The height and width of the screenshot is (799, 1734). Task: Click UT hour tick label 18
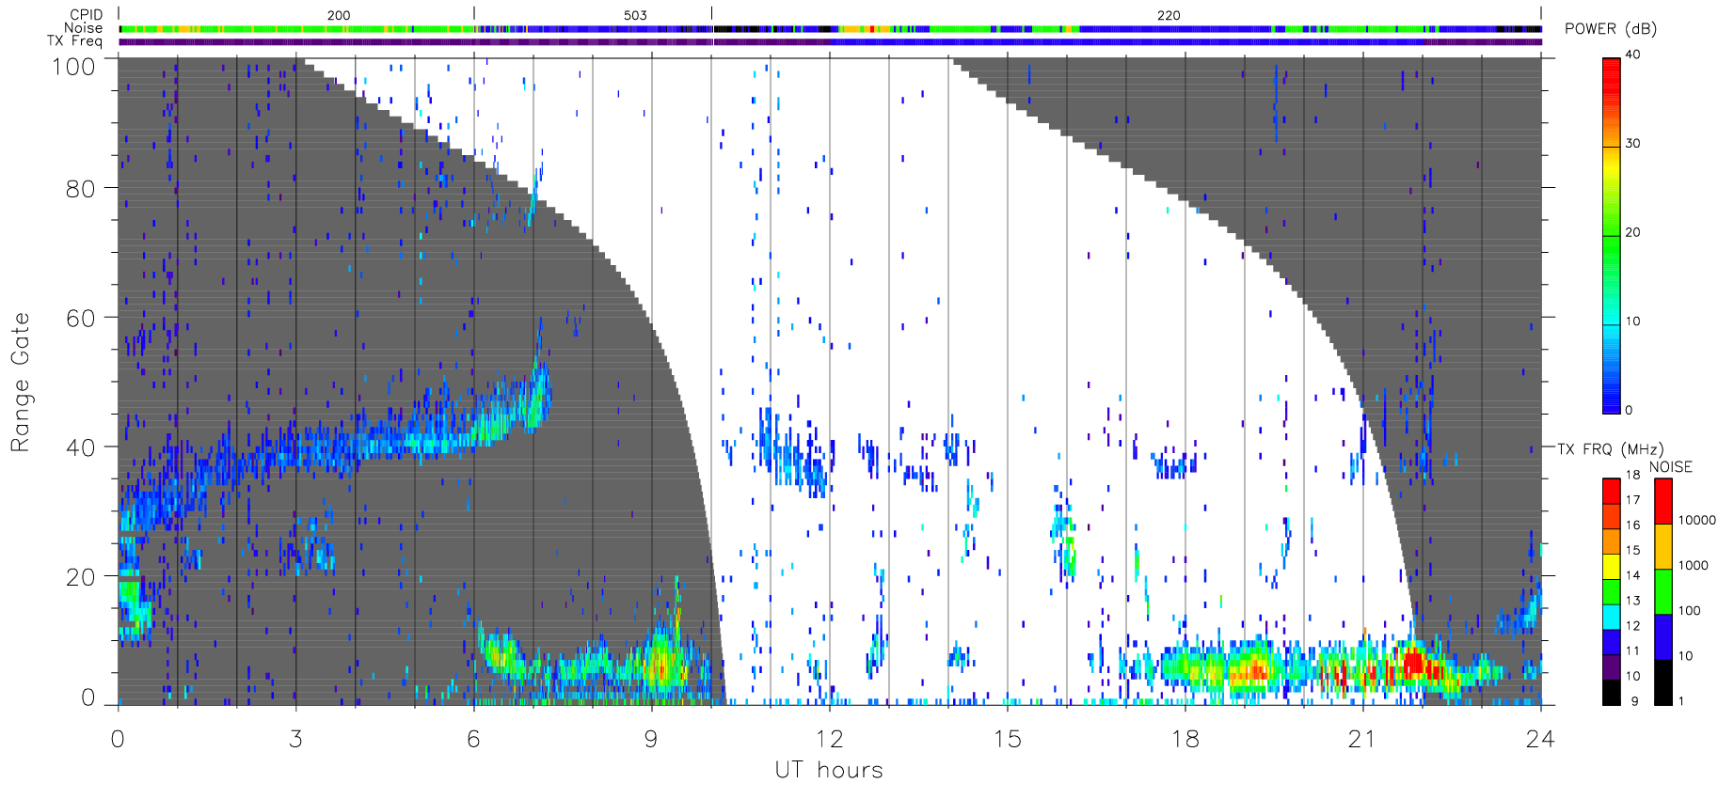[1185, 740]
